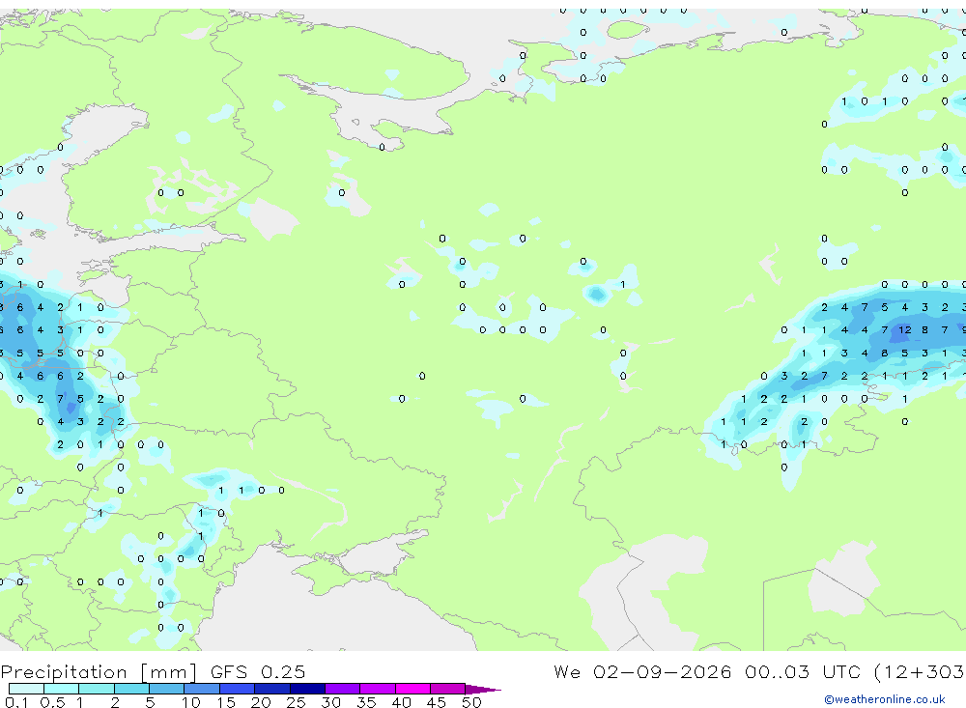Screen dimensions: 966x708
Task: Click the 10 mm blue legend swatch
Action: click(202, 689)
